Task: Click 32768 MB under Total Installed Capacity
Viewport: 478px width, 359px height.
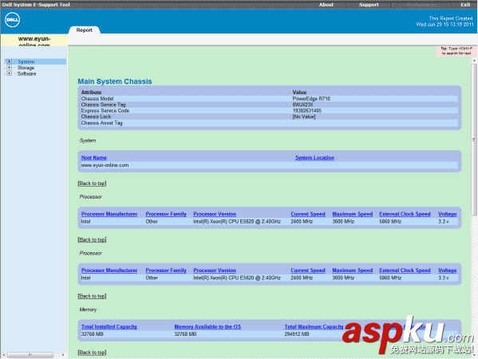Action: pyautogui.click(x=92, y=334)
